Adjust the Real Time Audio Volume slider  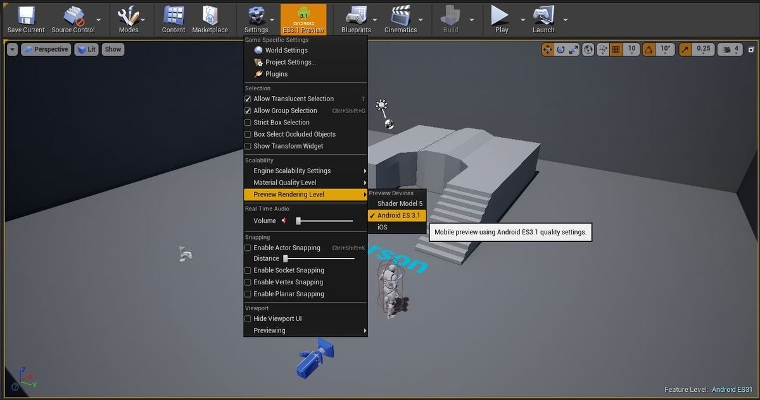coord(324,221)
